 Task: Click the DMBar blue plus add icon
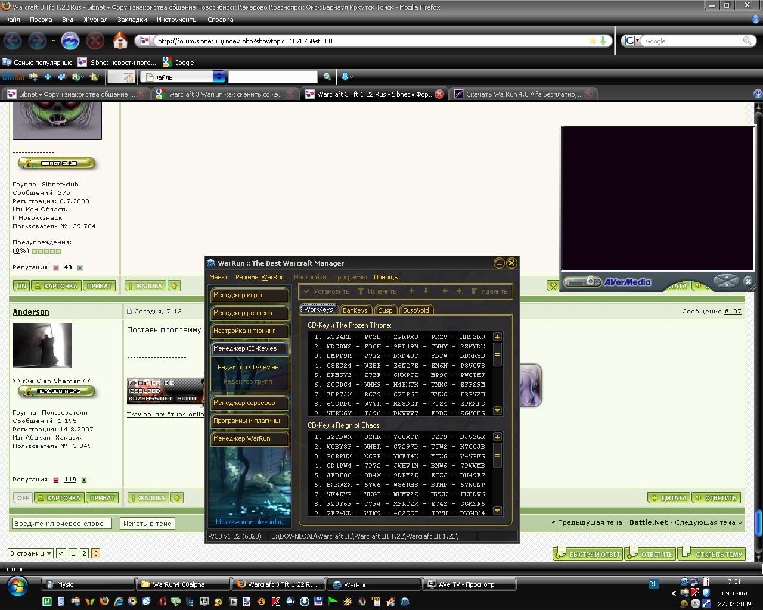(x=47, y=77)
